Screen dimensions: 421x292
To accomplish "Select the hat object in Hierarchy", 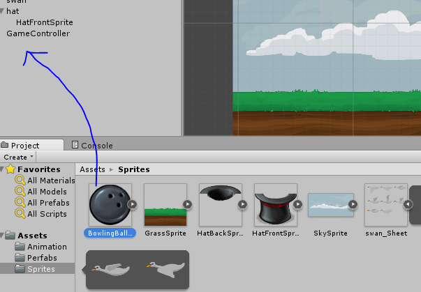I will pyautogui.click(x=13, y=11).
